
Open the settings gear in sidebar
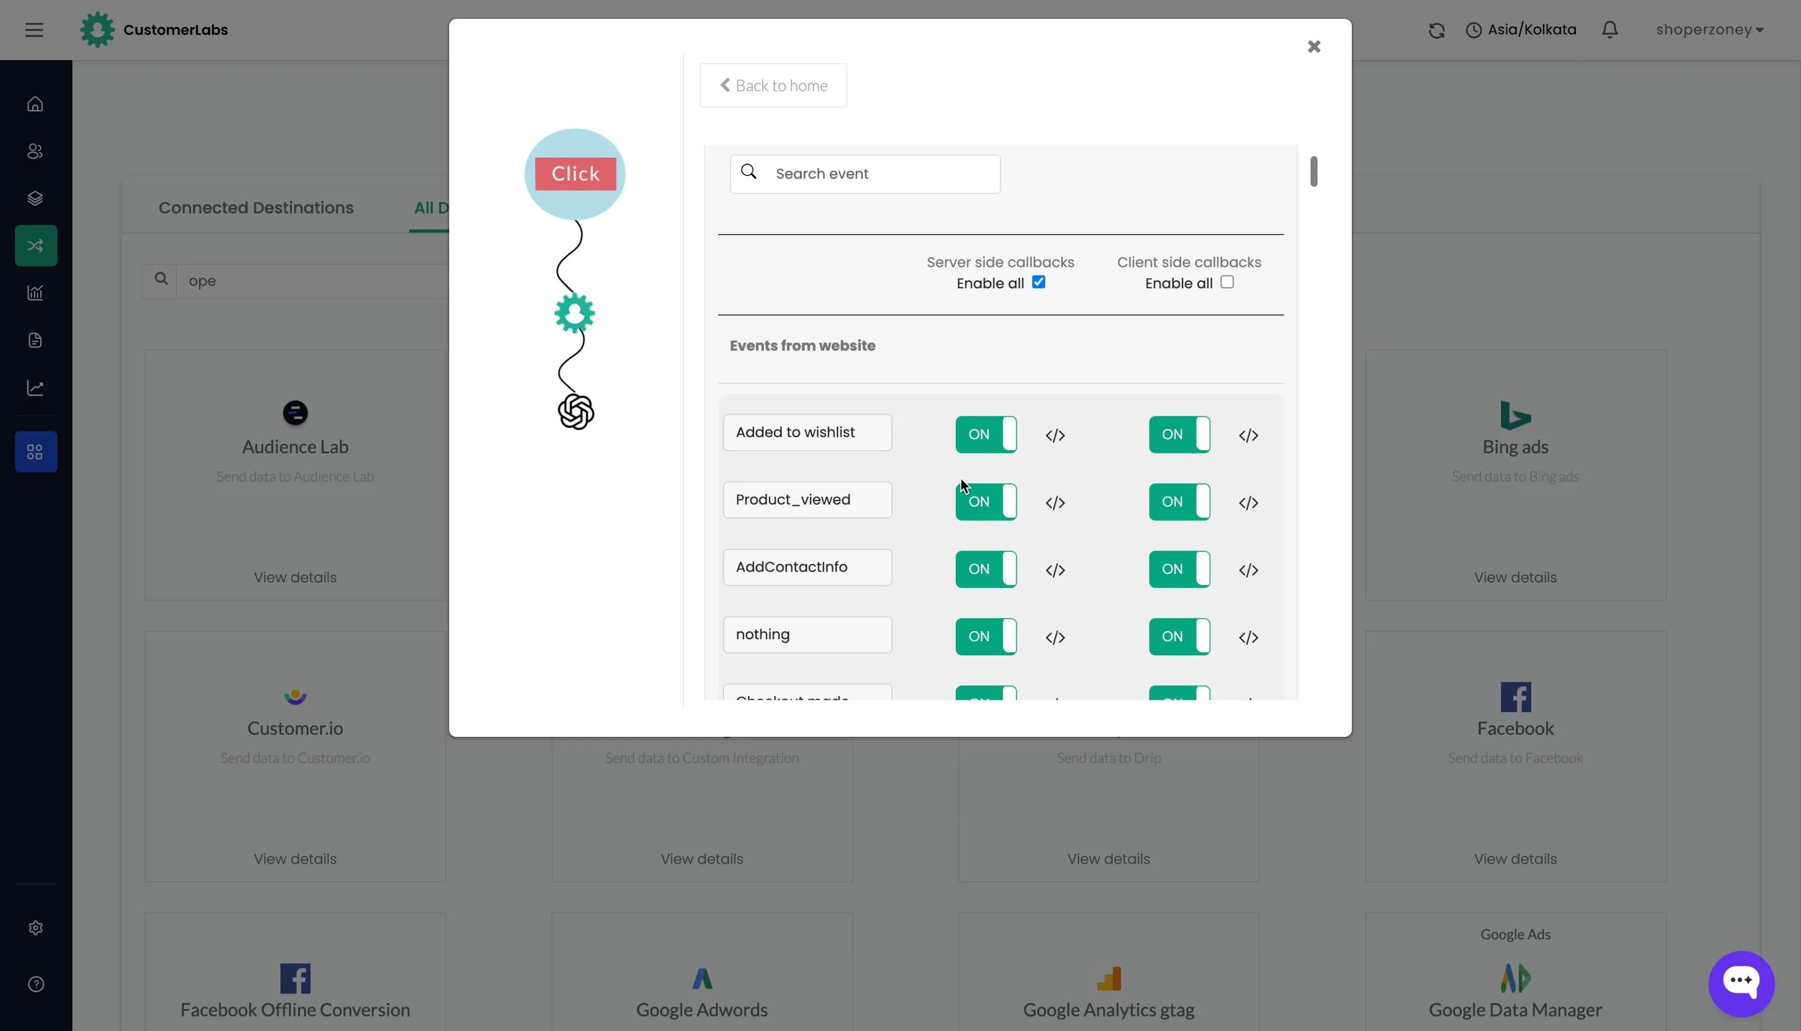coord(35,928)
